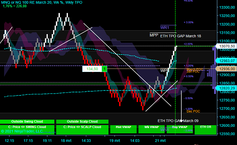
Task: Click the 13300,00 price axis label
Action: (x=227, y=8)
